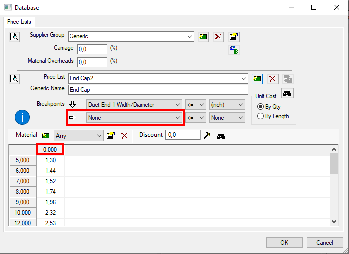Image resolution: width=349 pixels, height=254 pixels.
Task: Open second breakpoint None type dropdown
Action: (x=134, y=118)
